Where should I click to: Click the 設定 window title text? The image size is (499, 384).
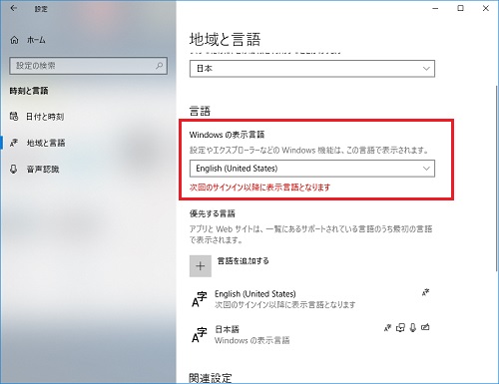[41, 9]
